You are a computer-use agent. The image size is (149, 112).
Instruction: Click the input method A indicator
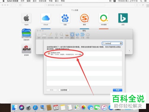click(114, 1)
